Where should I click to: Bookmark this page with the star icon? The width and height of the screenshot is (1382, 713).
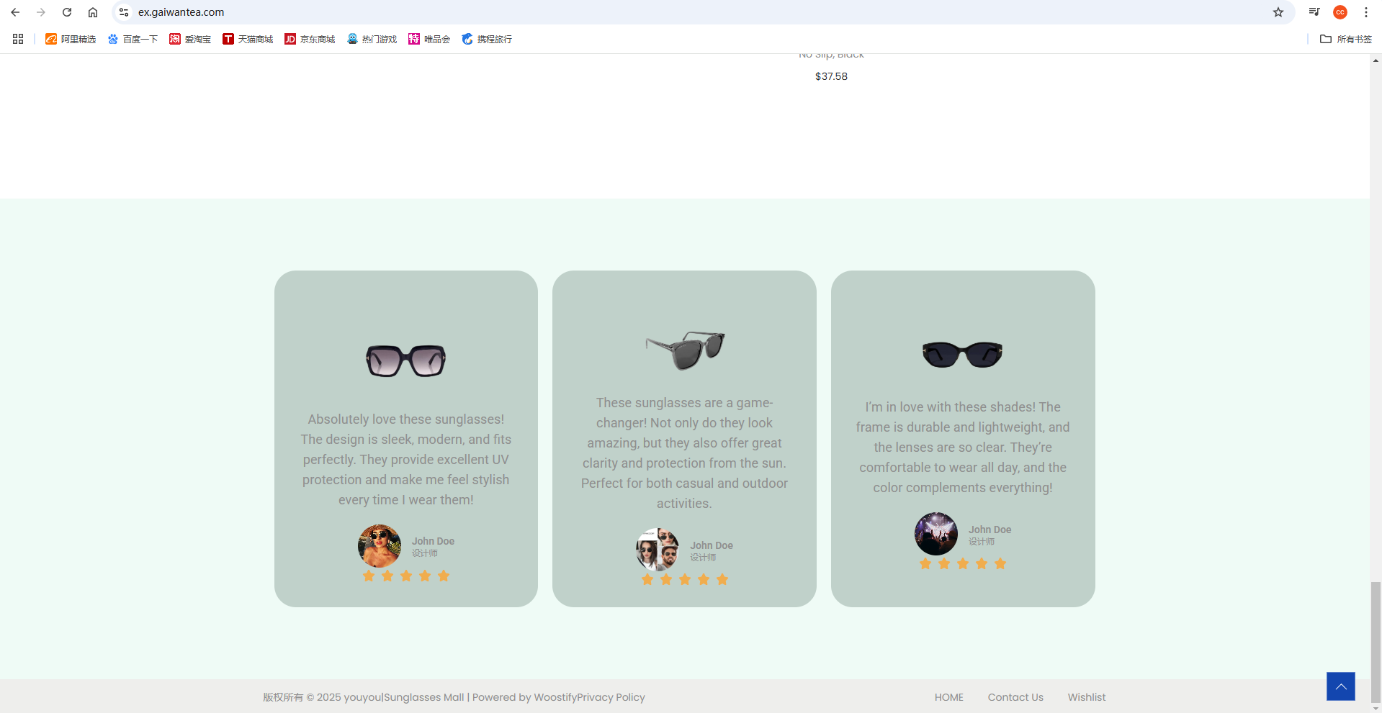click(x=1278, y=12)
